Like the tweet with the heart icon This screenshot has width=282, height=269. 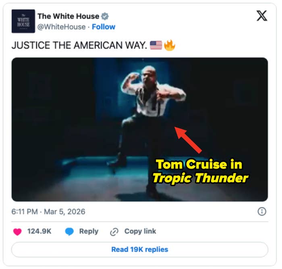pyautogui.click(x=17, y=231)
